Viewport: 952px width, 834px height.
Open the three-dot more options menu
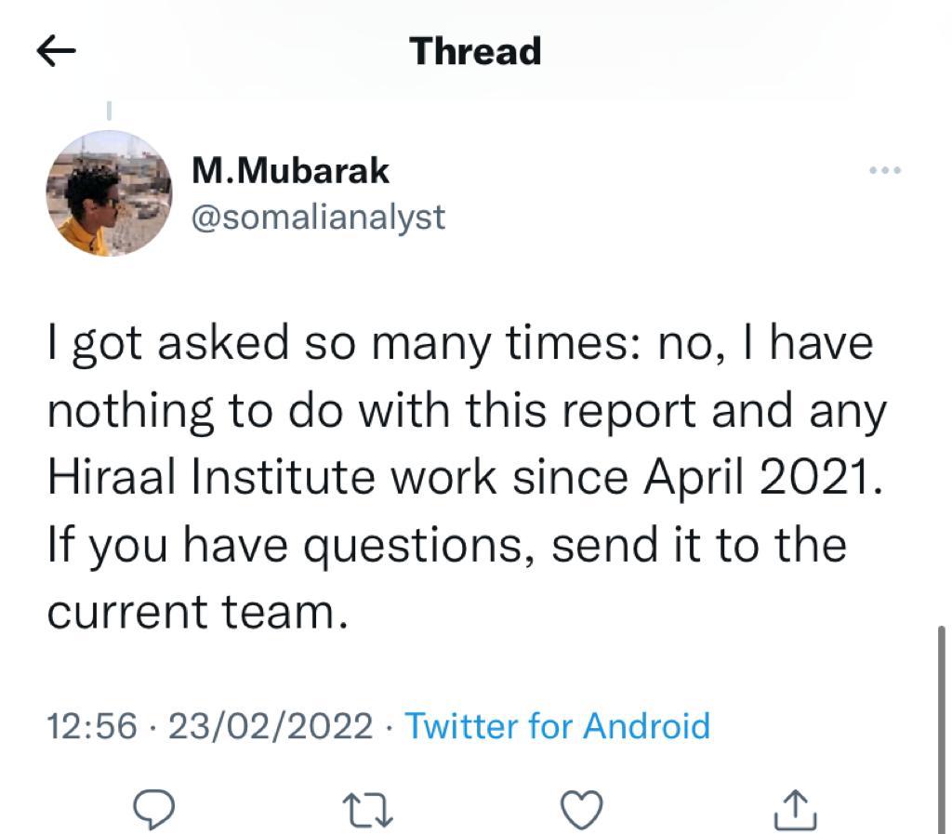(884, 171)
